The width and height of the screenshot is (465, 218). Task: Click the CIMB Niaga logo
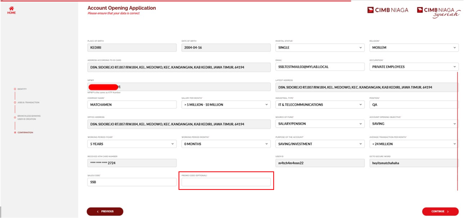388,10
